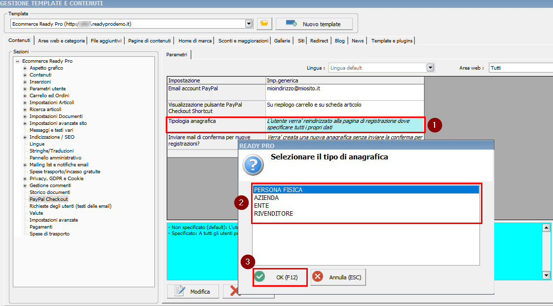553x306 pixels.
Task: Confirm with OK (F12) button
Action: [x=280, y=277]
